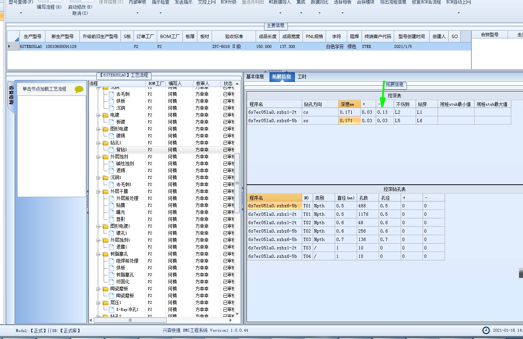
Task: Click the 导出流程信息 toolbar button
Action: click(x=393, y=2)
